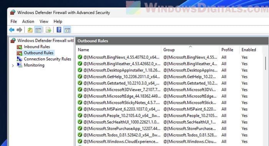The height and width of the screenshot is (146, 269).
Task: Click green check icon of BingNews rule
Action: [80, 57]
